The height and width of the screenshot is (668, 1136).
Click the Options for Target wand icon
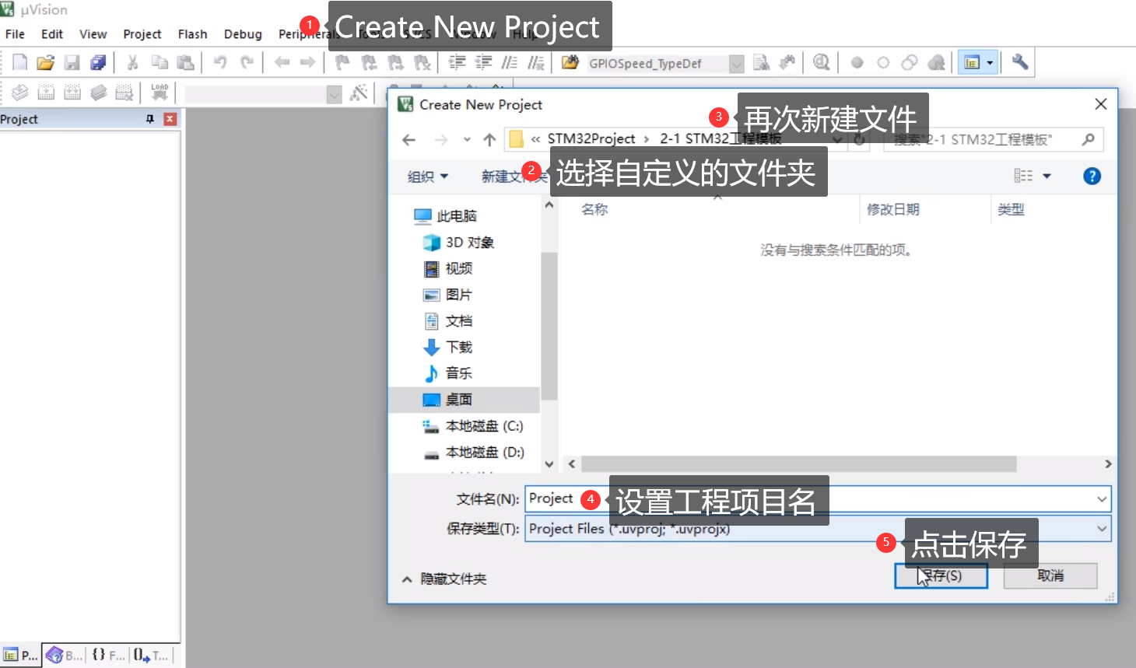tap(359, 93)
